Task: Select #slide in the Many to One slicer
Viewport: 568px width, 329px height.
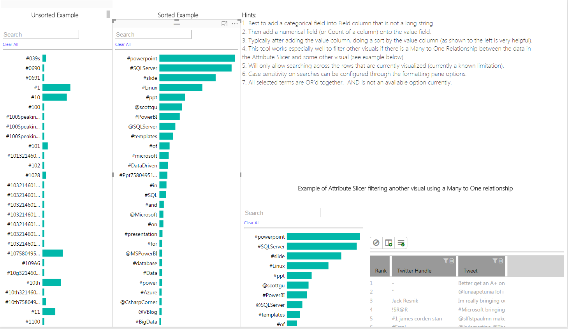Action: click(x=278, y=256)
